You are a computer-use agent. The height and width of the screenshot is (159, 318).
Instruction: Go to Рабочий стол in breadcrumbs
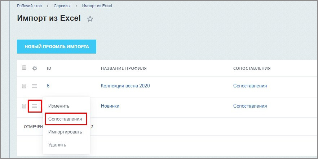point(29,6)
